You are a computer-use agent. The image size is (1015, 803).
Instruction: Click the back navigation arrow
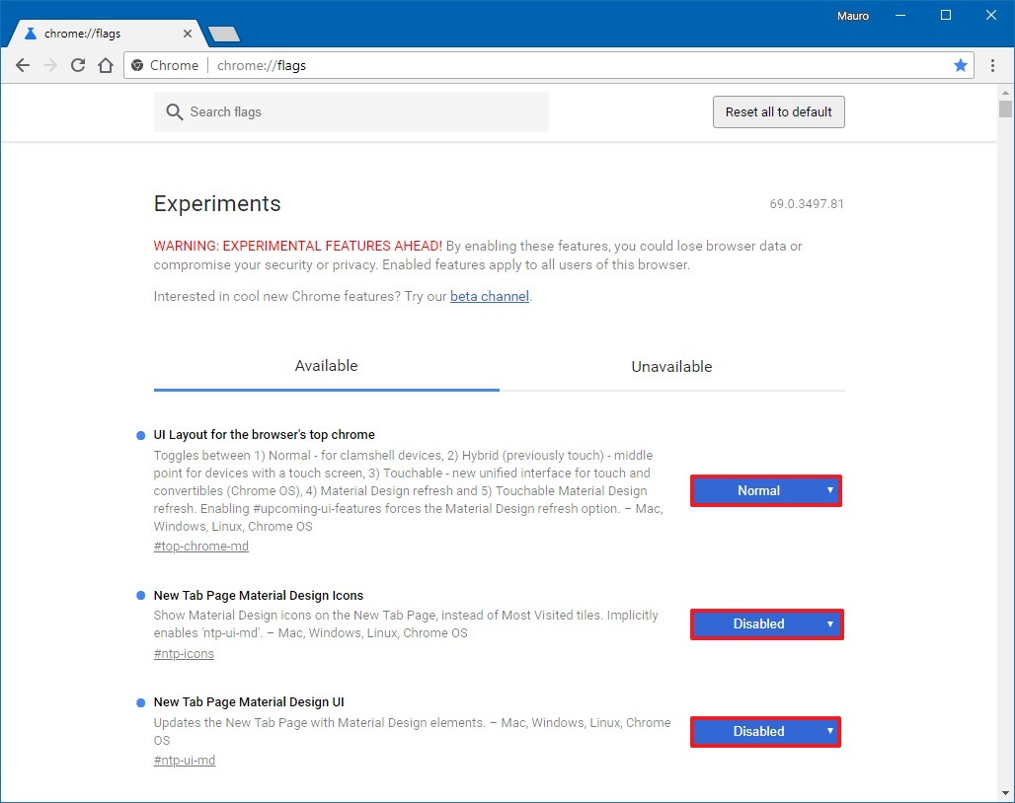[x=22, y=65]
